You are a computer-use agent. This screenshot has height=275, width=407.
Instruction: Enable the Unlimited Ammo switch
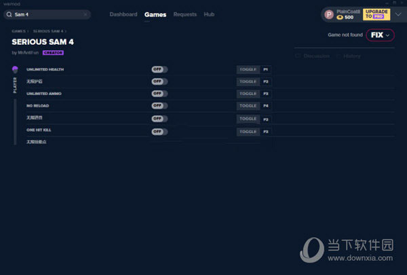(x=159, y=94)
